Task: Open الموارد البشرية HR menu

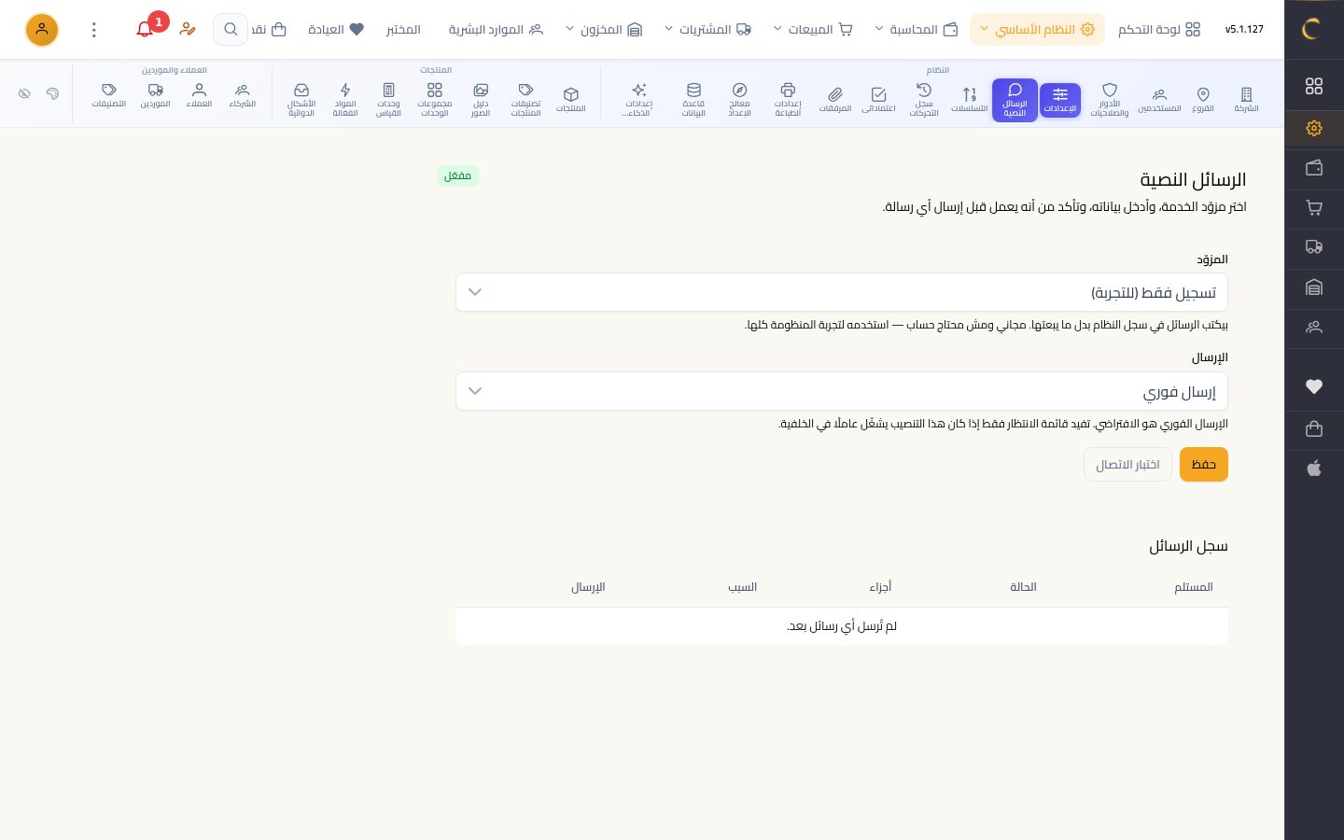Action: (x=496, y=30)
